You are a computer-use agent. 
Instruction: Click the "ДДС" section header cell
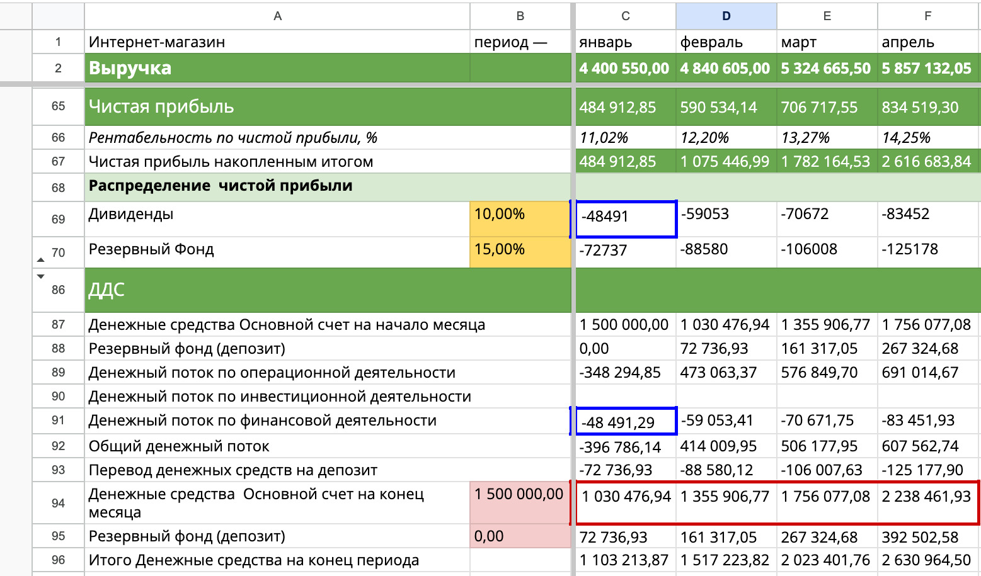(x=277, y=290)
